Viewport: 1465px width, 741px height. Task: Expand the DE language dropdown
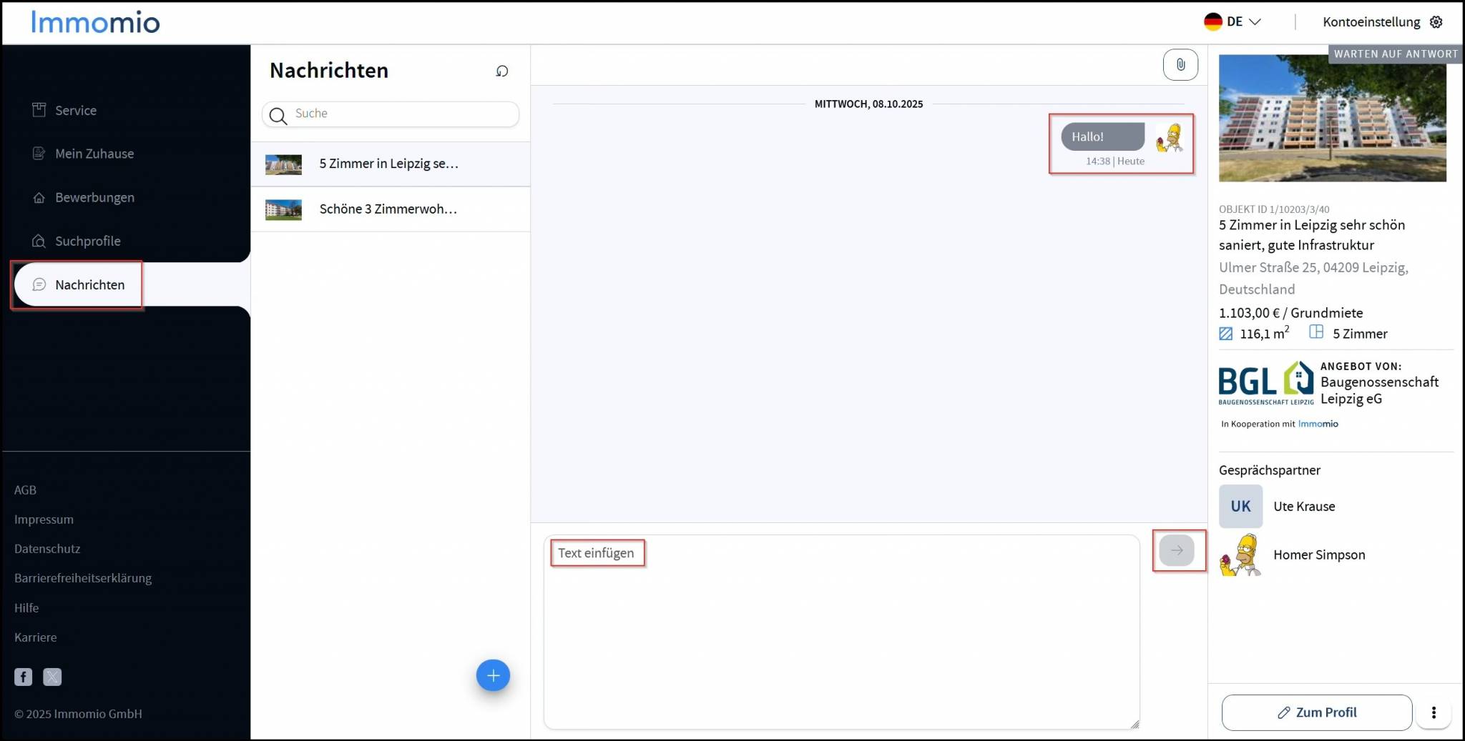[1233, 22]
